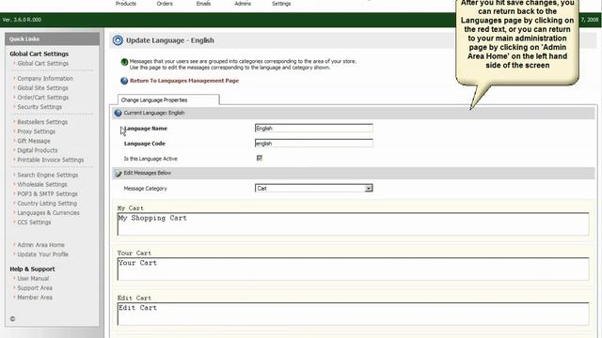Open Security Settings link
The image size is (602, 338).
(40, 107)
